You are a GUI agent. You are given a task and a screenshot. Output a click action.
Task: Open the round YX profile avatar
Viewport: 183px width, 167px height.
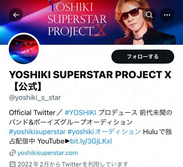pos(24,49)
